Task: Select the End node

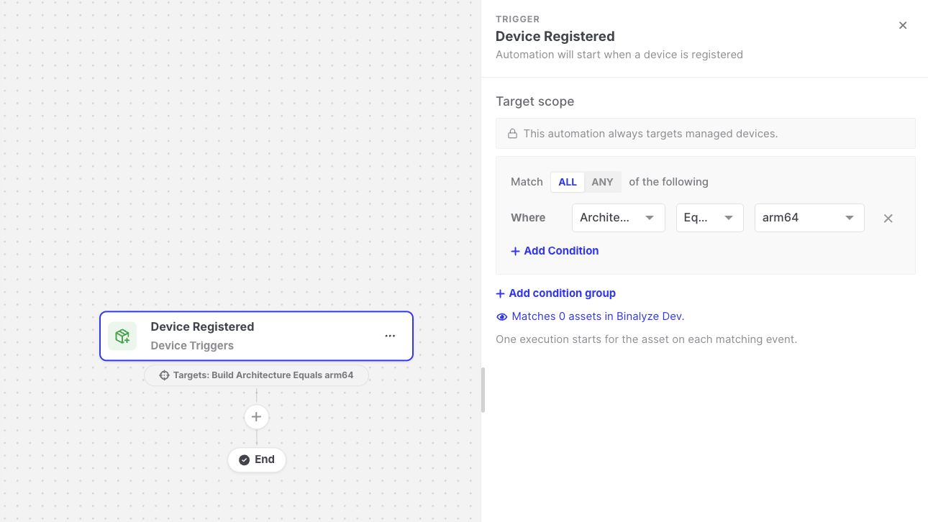Action: [x=257, y=459]
